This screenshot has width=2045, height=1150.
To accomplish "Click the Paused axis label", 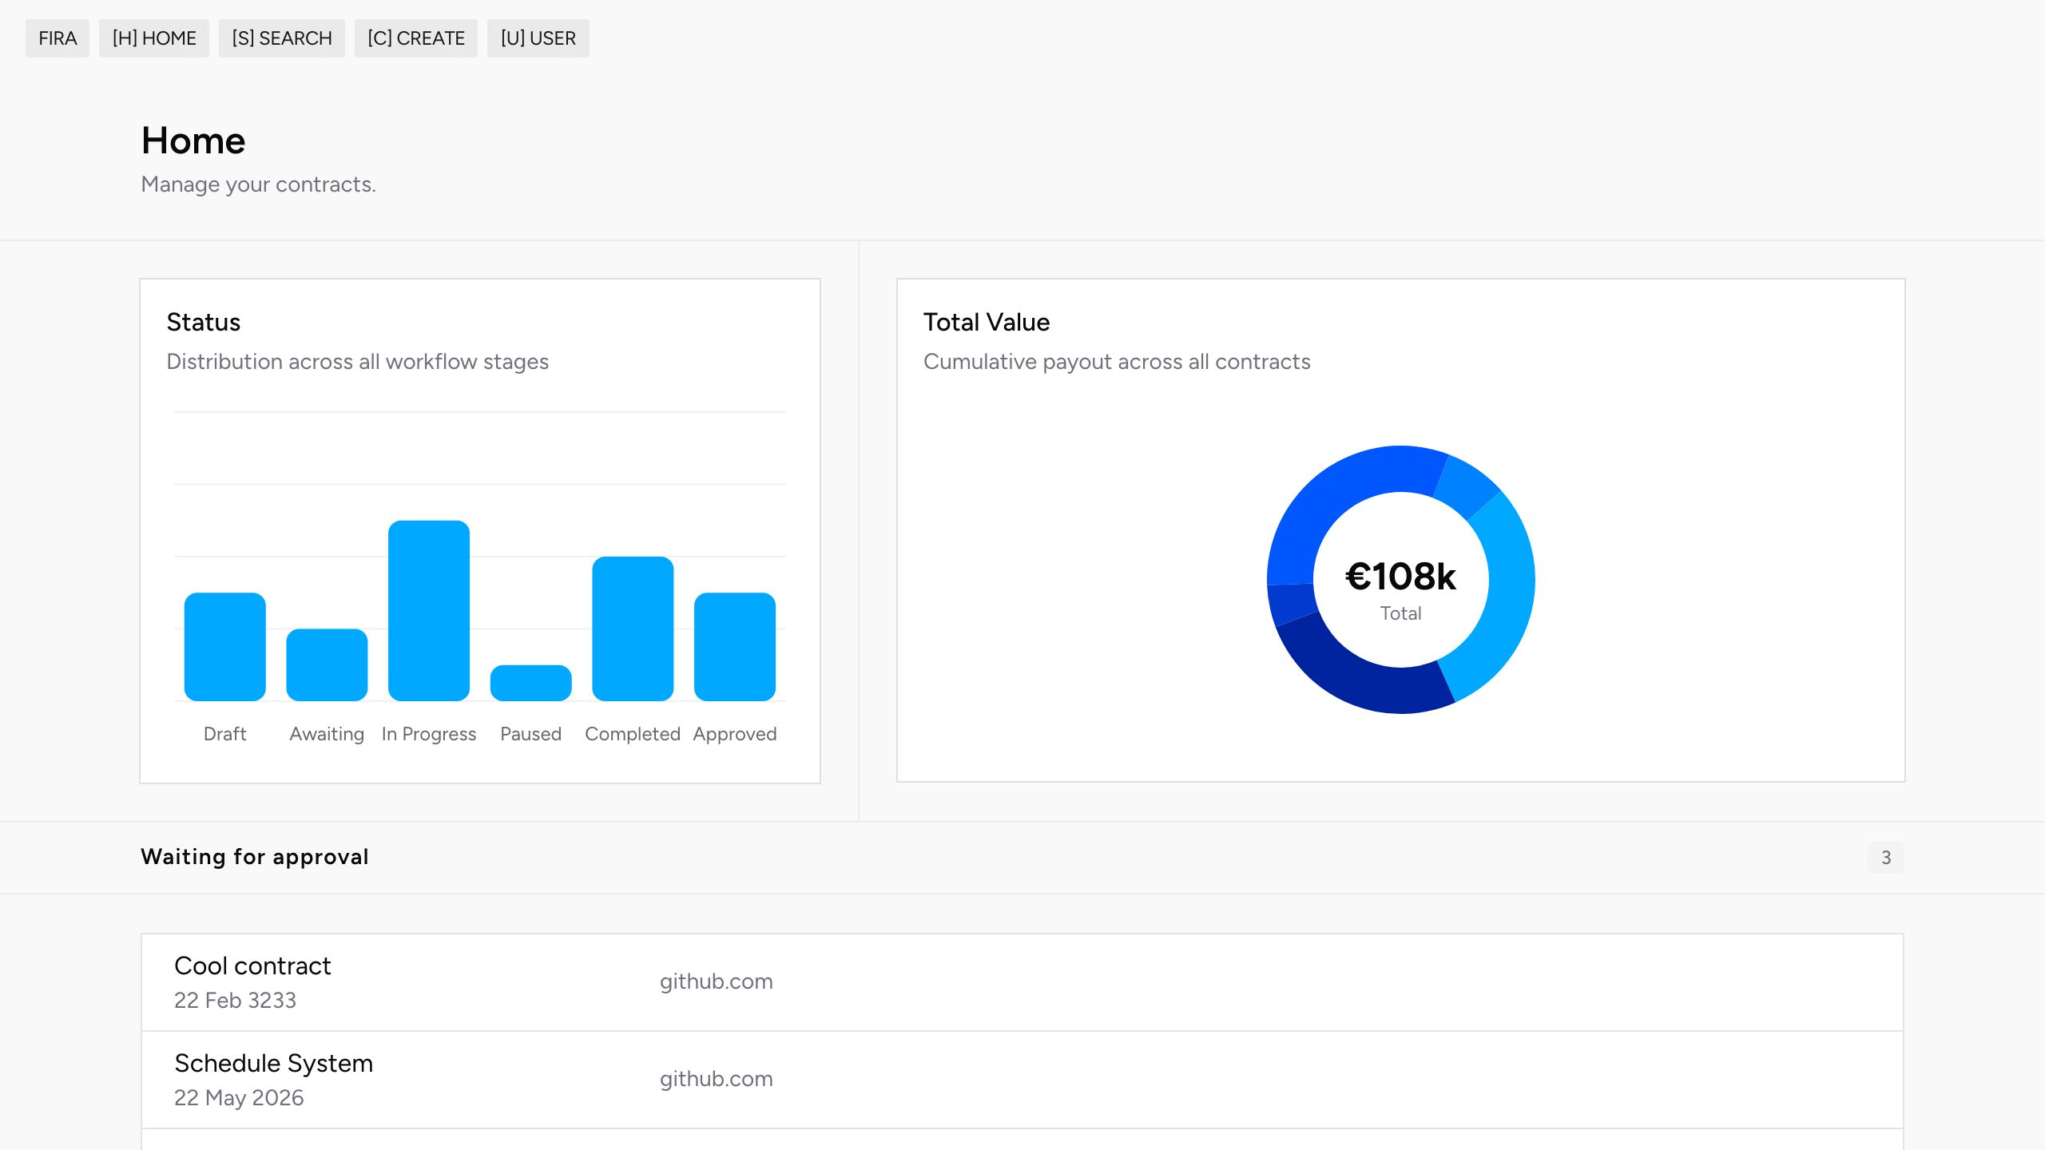I will (531, 734).
